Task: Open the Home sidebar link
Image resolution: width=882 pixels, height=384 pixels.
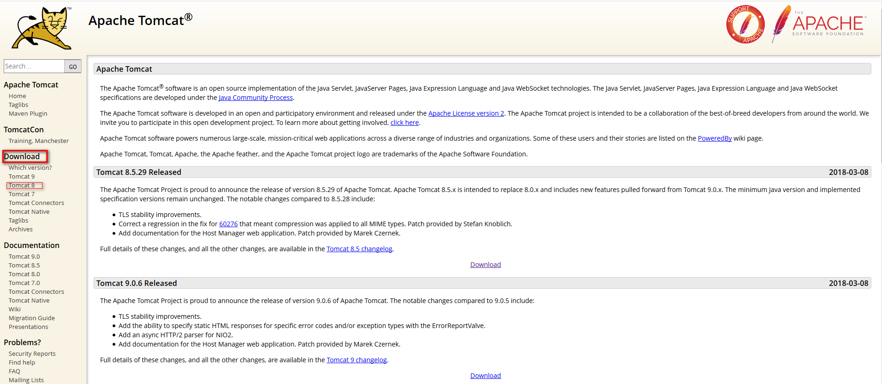Action: 17,96
